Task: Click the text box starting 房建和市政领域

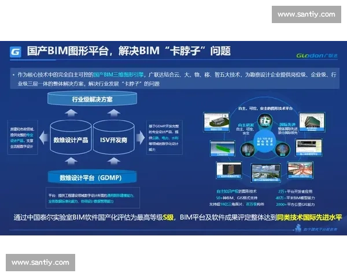Action: point(23,137)
